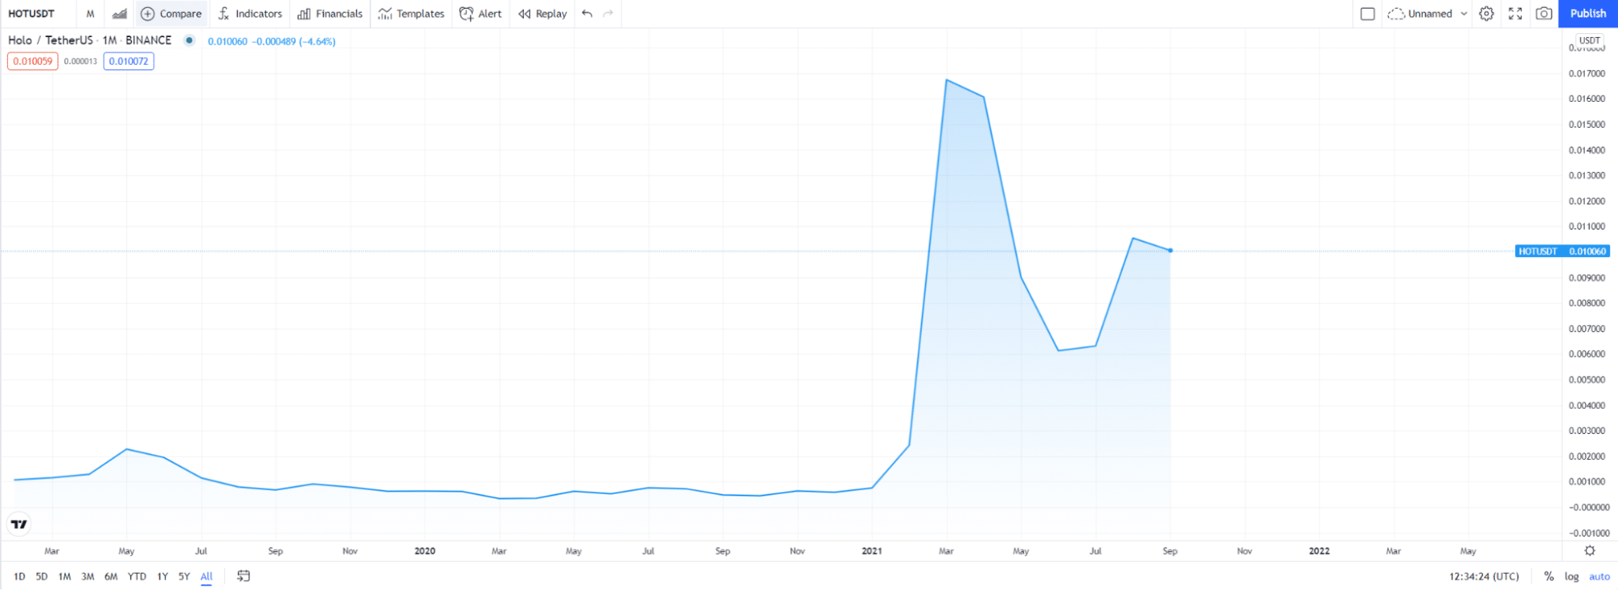Toggle percent scale mode
Screen dimensions: 1618x590
[1548, 576]
